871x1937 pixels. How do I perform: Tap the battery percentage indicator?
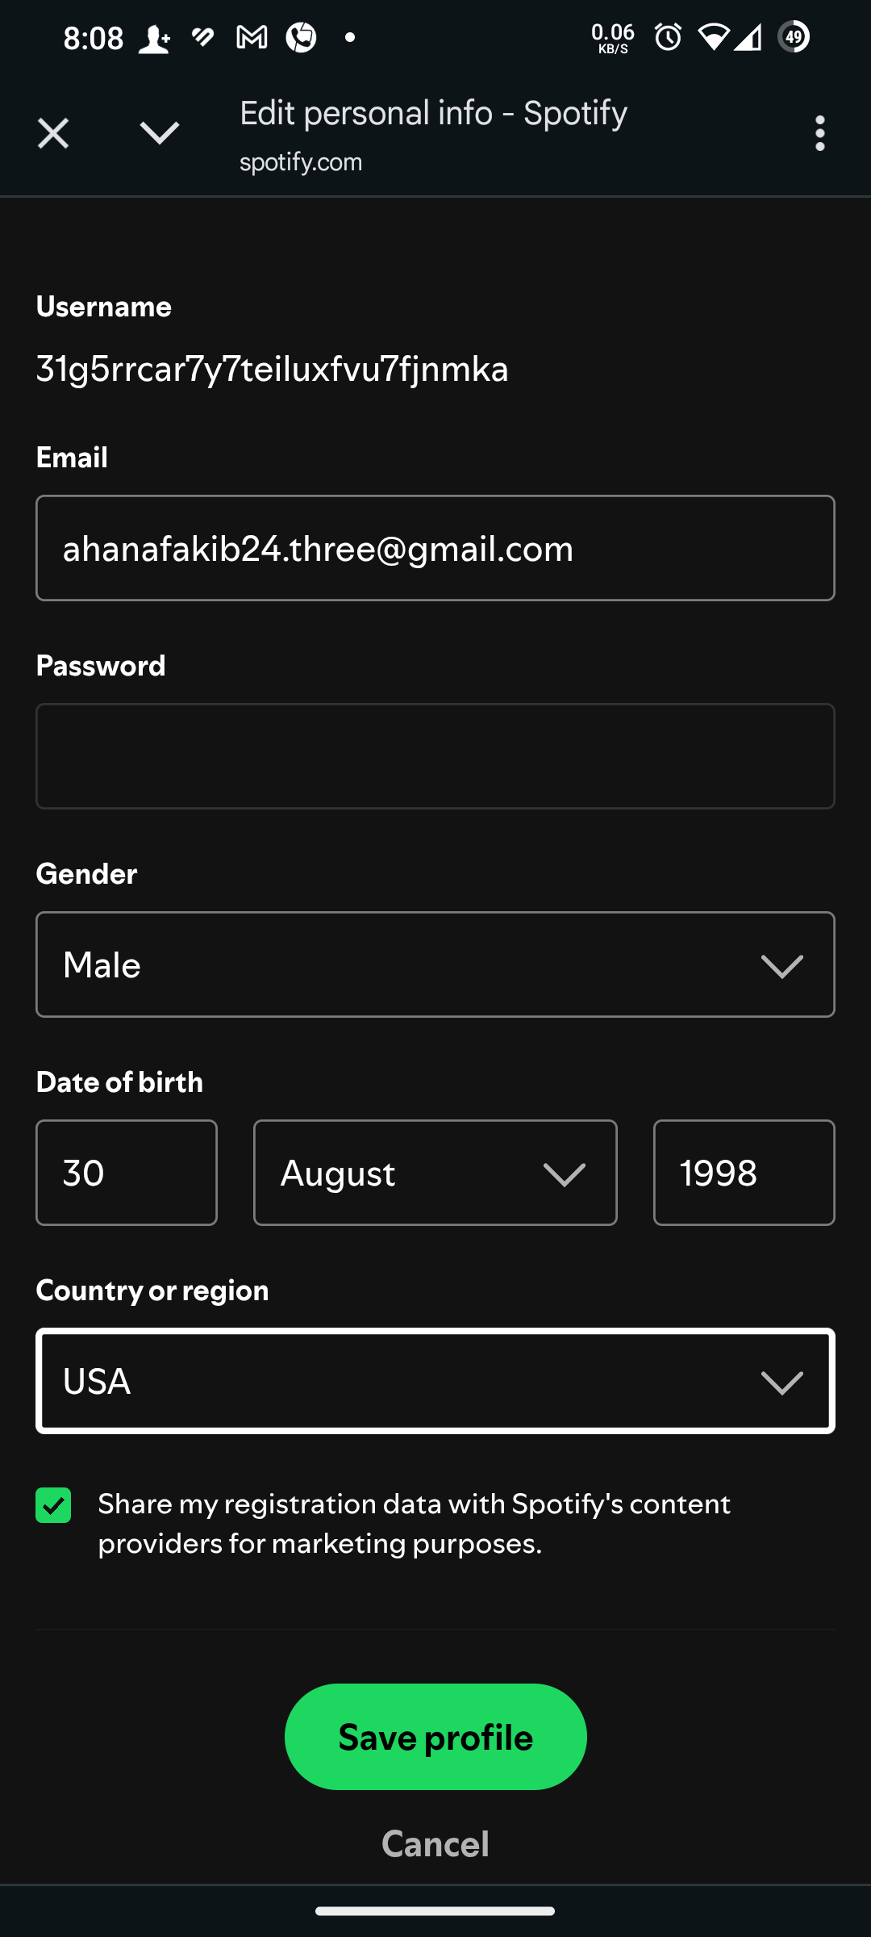pyautogui.click(x=794, y=37)
